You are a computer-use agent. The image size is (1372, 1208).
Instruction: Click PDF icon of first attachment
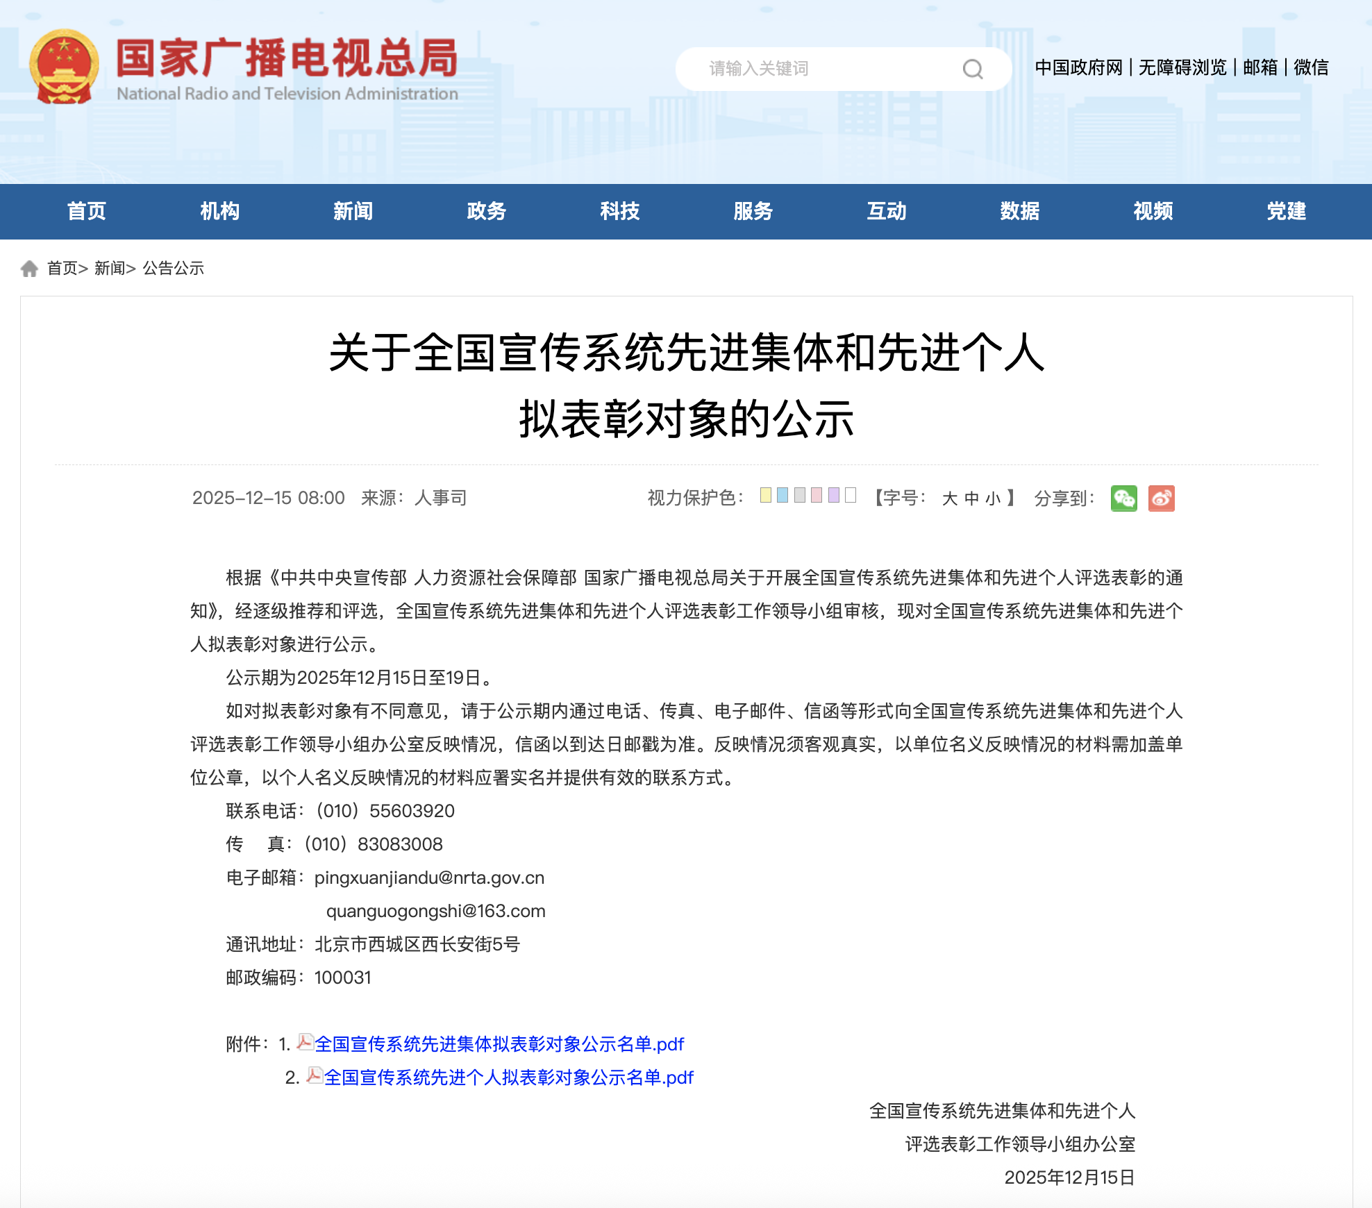(305, 1042)
